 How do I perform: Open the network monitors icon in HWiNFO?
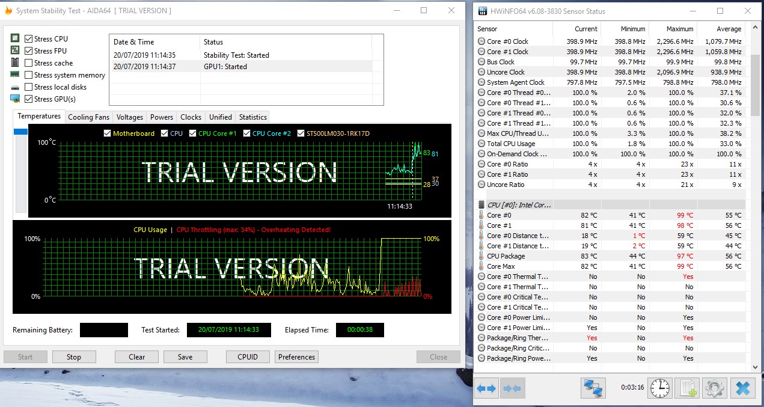[x=593, y=388]
